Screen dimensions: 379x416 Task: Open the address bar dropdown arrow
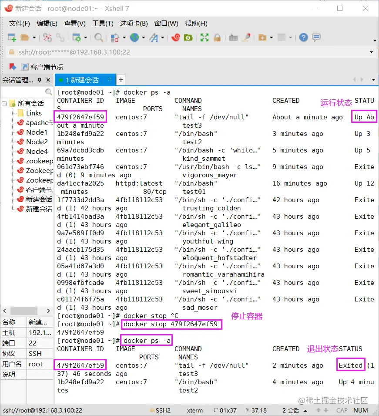point(371,52)
